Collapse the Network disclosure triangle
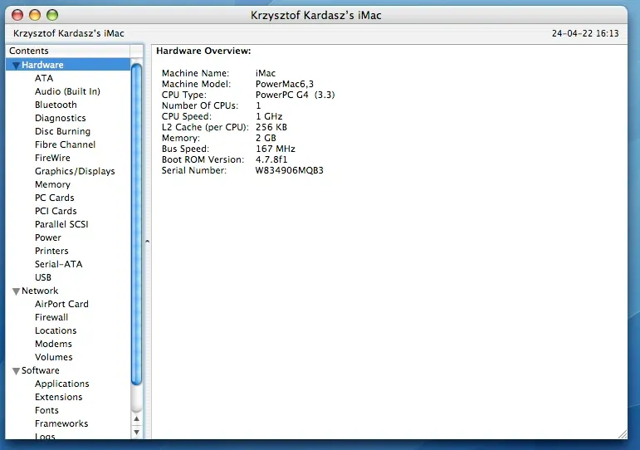Image resolution: width=640 pixels, height=450 pixels. [16, 291]
